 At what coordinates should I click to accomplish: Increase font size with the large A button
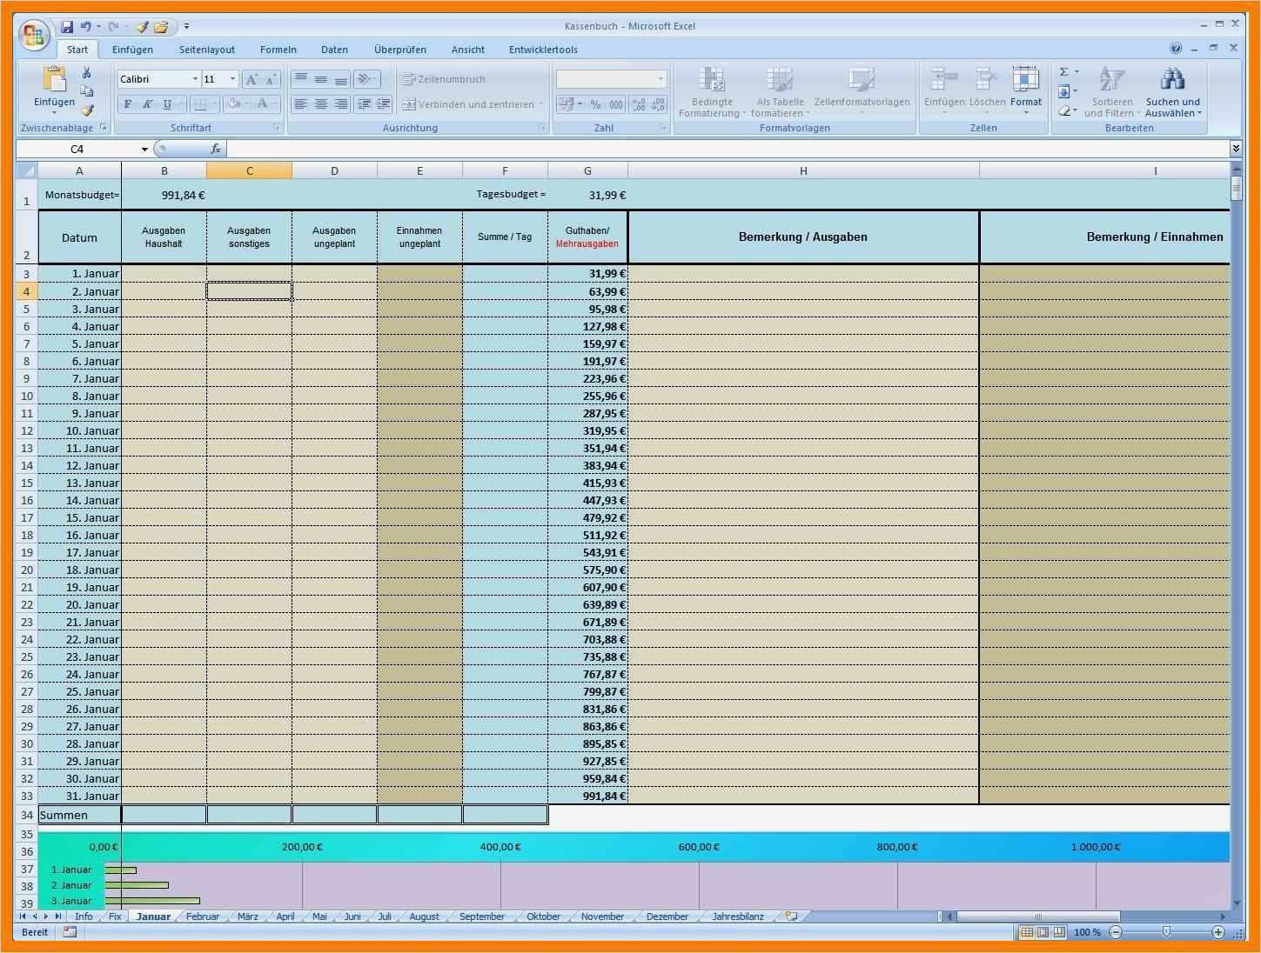(x=252, y=79)
